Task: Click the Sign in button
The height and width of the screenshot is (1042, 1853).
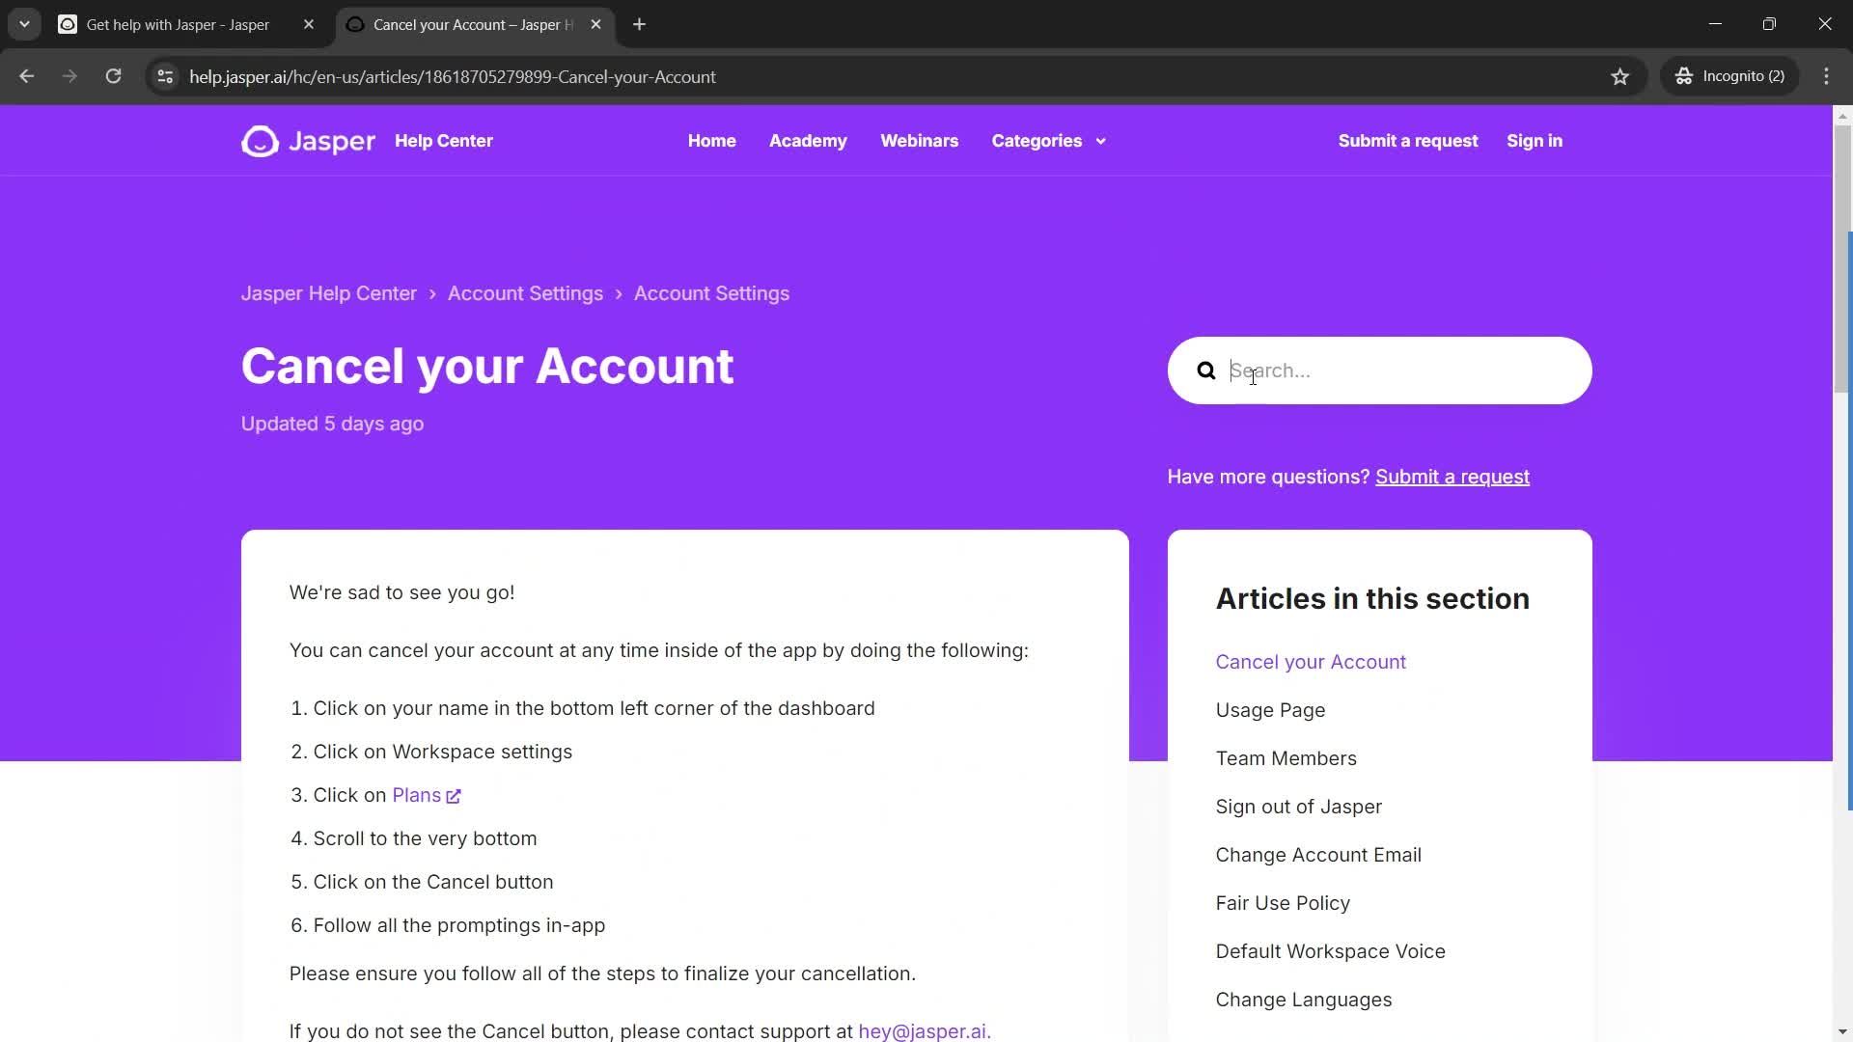Action: point(1534,140)
